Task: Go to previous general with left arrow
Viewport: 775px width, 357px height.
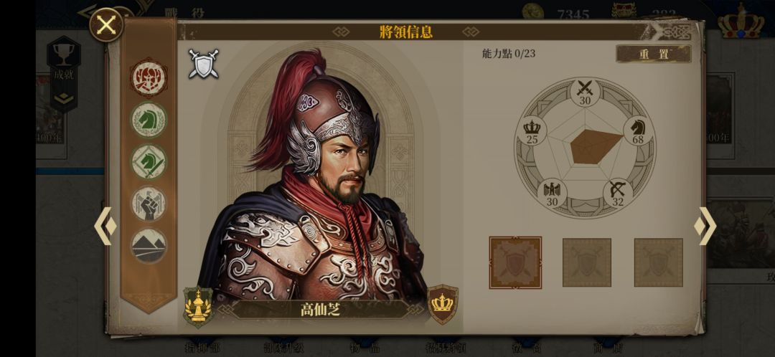Action: (105, 226)
